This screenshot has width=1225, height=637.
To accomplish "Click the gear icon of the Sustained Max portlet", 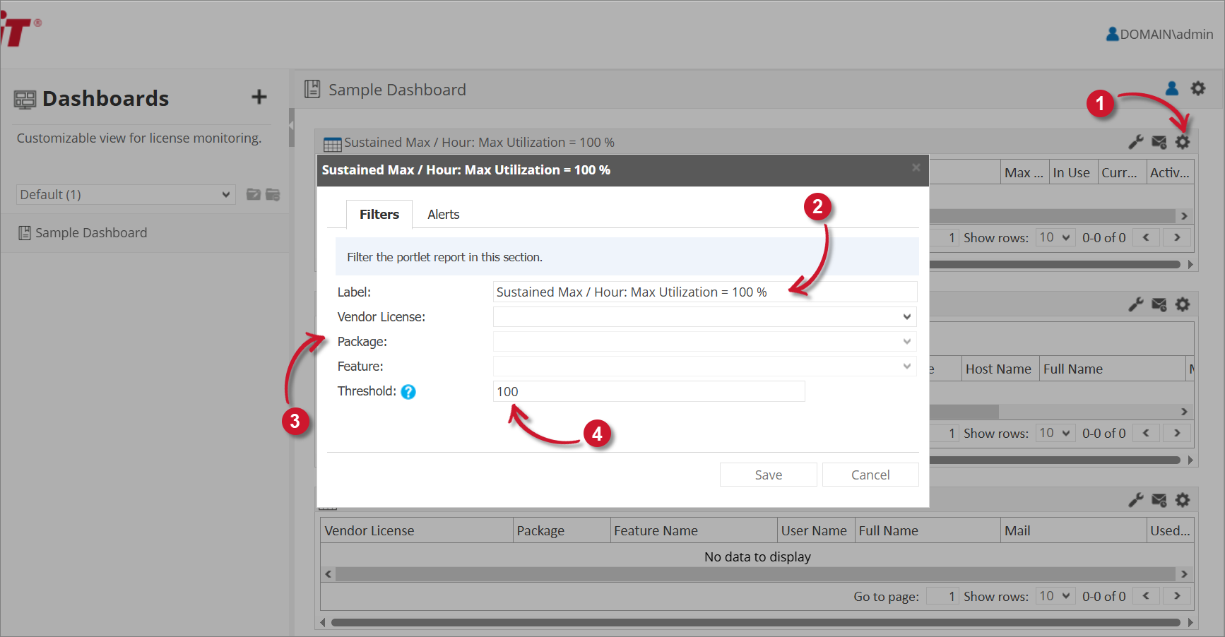I will coord(1183,142).
